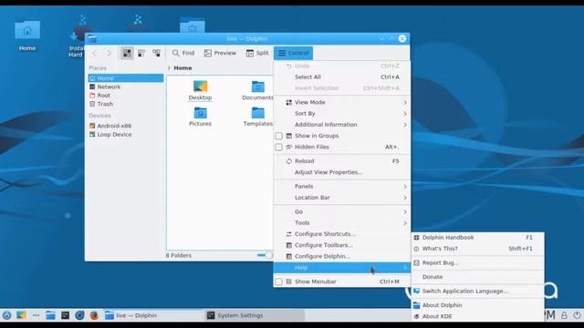Click What's This? in Help submenu
The height and width of the screenshot is (328, 584).
[477, 249]
